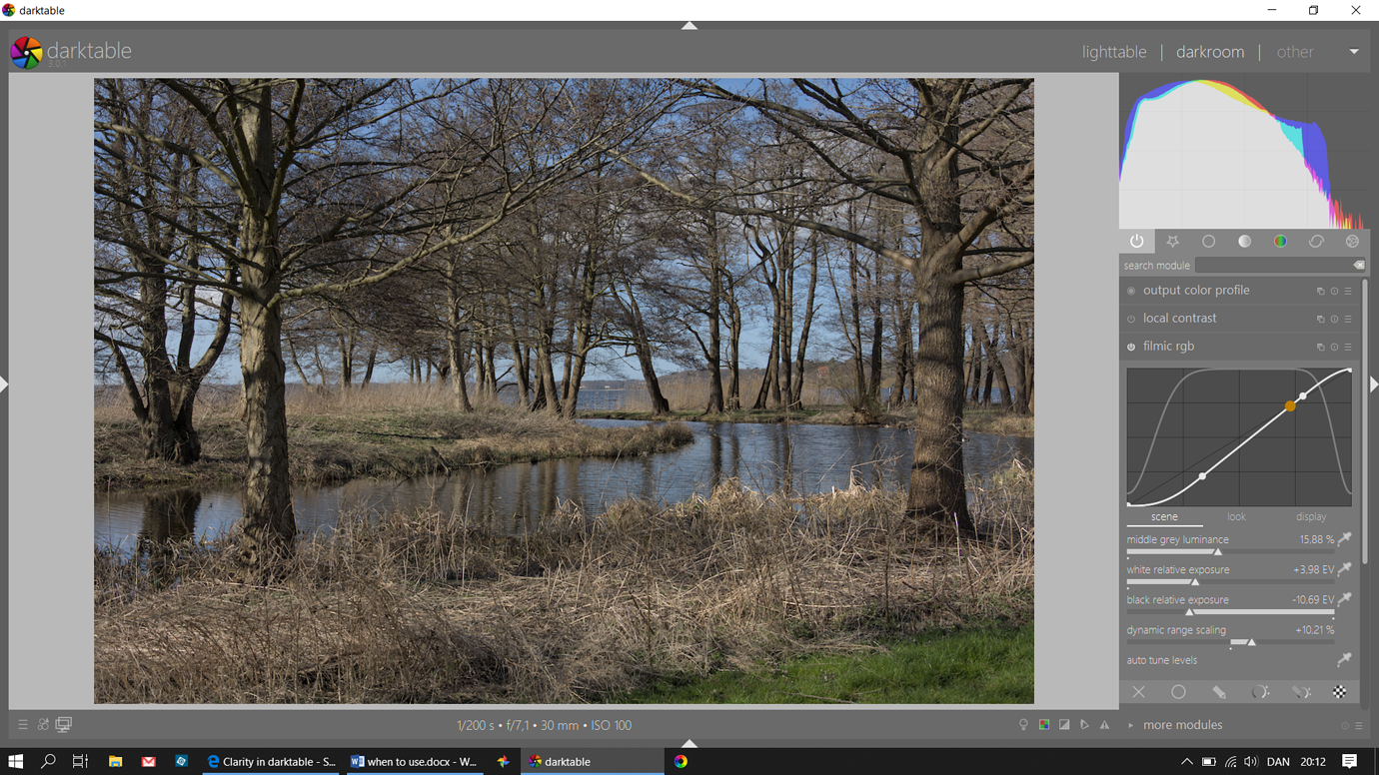This screenshot has height=775, width=1379.
Task: Pick middle grey luminance with eyedropper
Action: tap(1345, 539)
